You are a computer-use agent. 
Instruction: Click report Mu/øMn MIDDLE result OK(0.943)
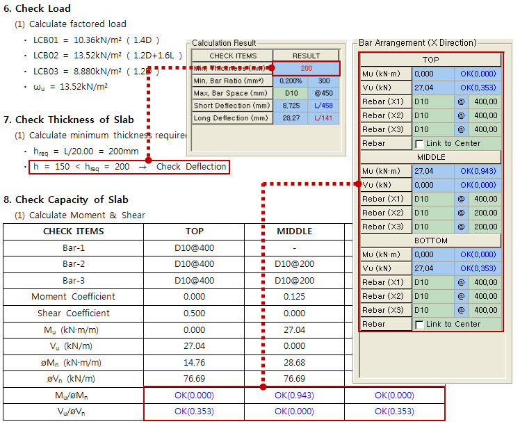click(295, 396)
